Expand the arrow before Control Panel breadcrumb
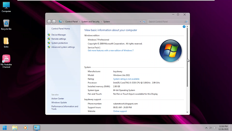Screen dimensions: 232x131 point(63,22)
